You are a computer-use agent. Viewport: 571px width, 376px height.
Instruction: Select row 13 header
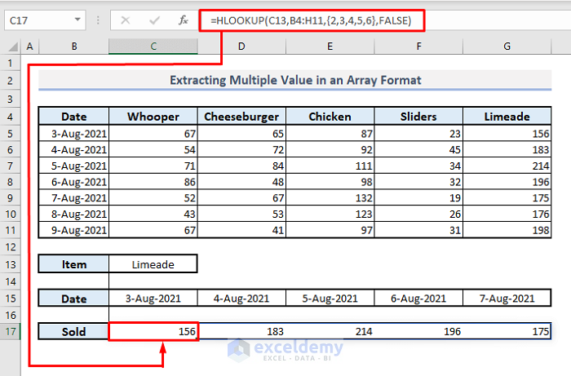pyautogui.click(x=10, y=264)
